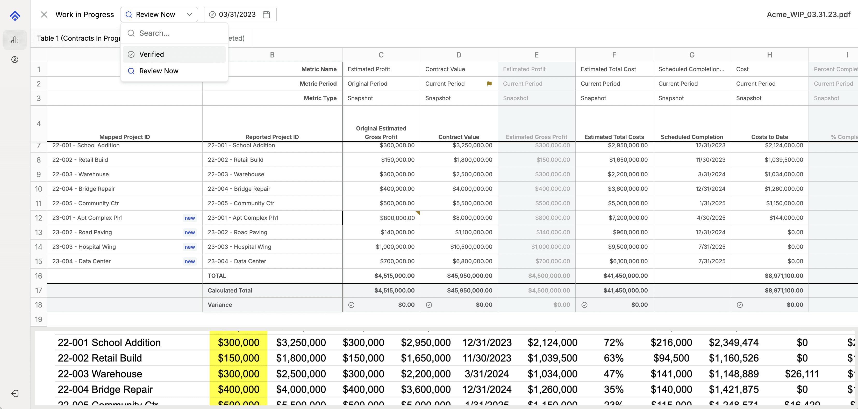Click new badge on 23-004 Data Center
This screenshot has width=858, height=409.
(190, 261)
